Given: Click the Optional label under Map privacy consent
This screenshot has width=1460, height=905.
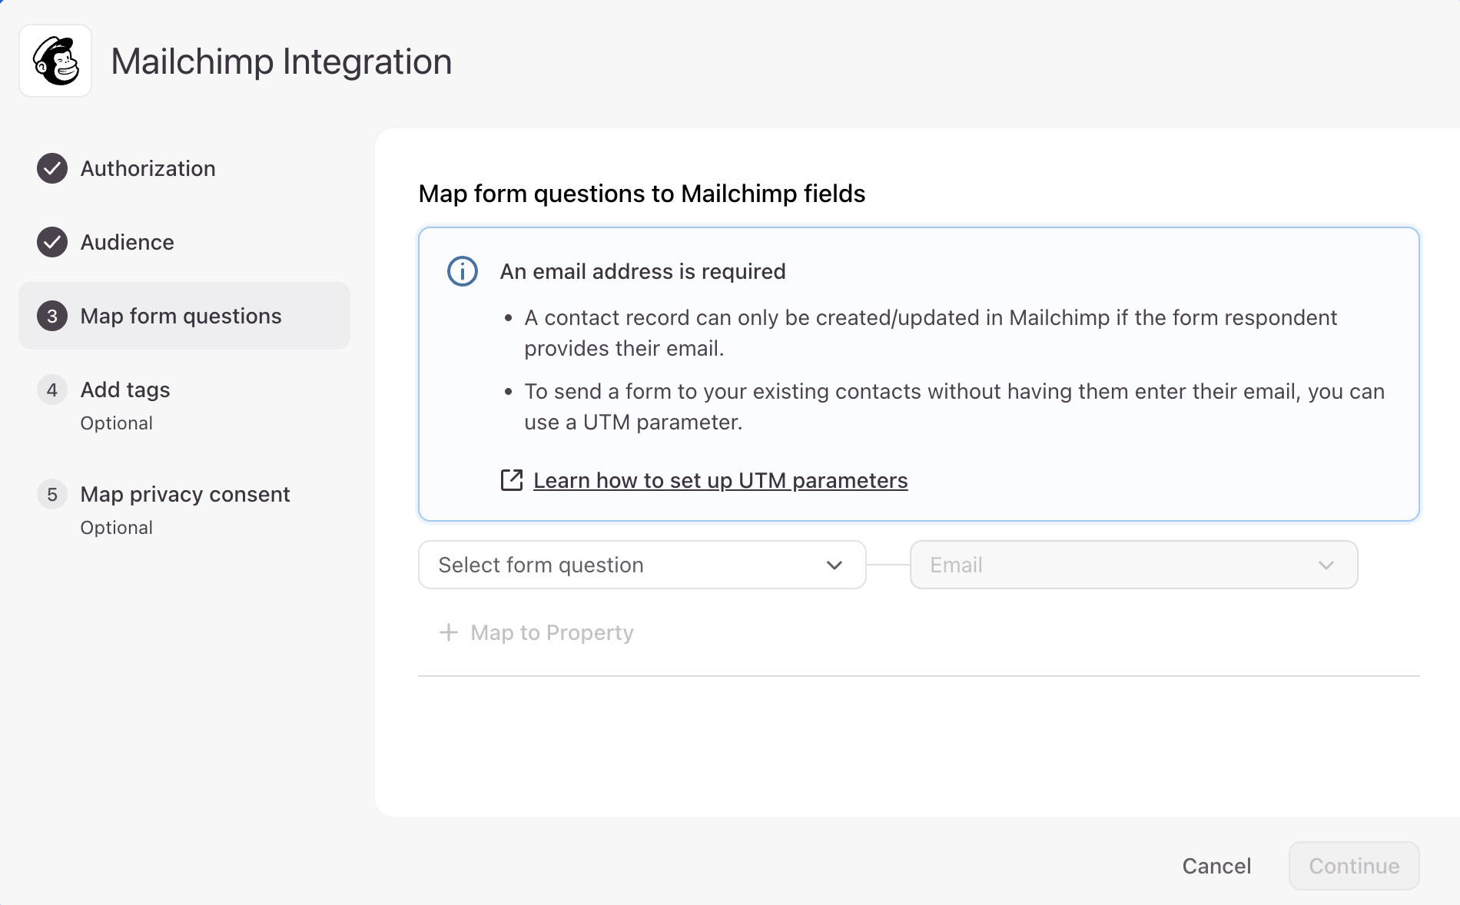Looking at the screenshot, I should (117, 528).
